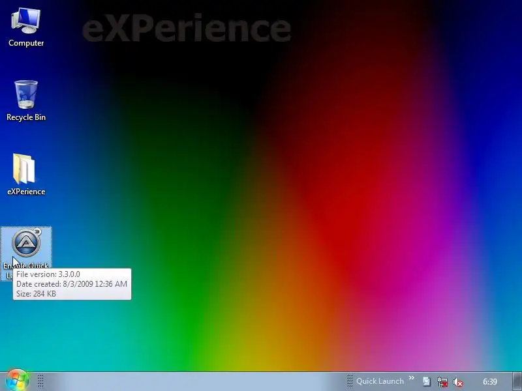Expand the Quick Launch chevron
This screenshot has width=522, height=391.
pyautogui.click(x=412, y=378)
